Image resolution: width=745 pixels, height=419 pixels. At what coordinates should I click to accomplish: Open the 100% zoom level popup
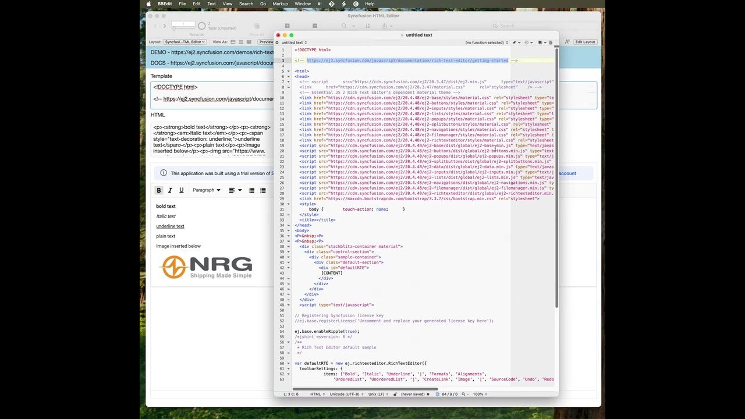point(480,394)
